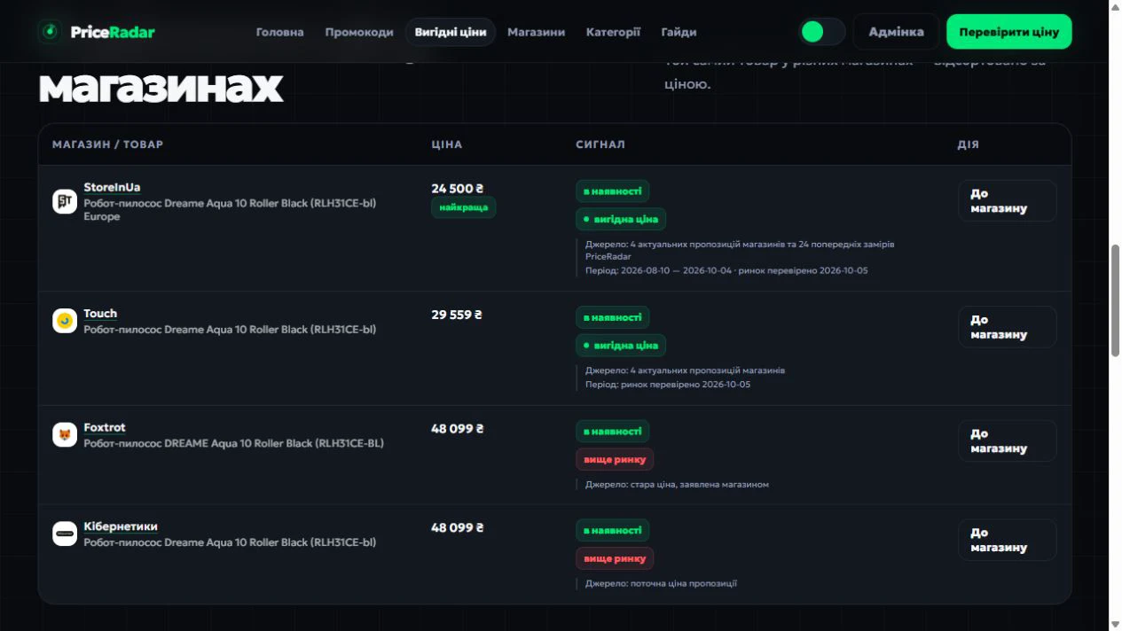Open the Touch store name link
This screenshot has width=1122, height=631.
tap(100, 314)
